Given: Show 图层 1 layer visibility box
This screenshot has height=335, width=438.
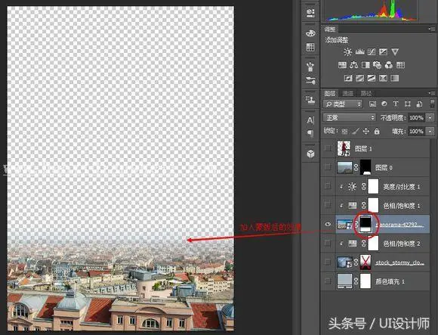Looking at the screenshot, I should pyautogui.click(x=328, y=148).
